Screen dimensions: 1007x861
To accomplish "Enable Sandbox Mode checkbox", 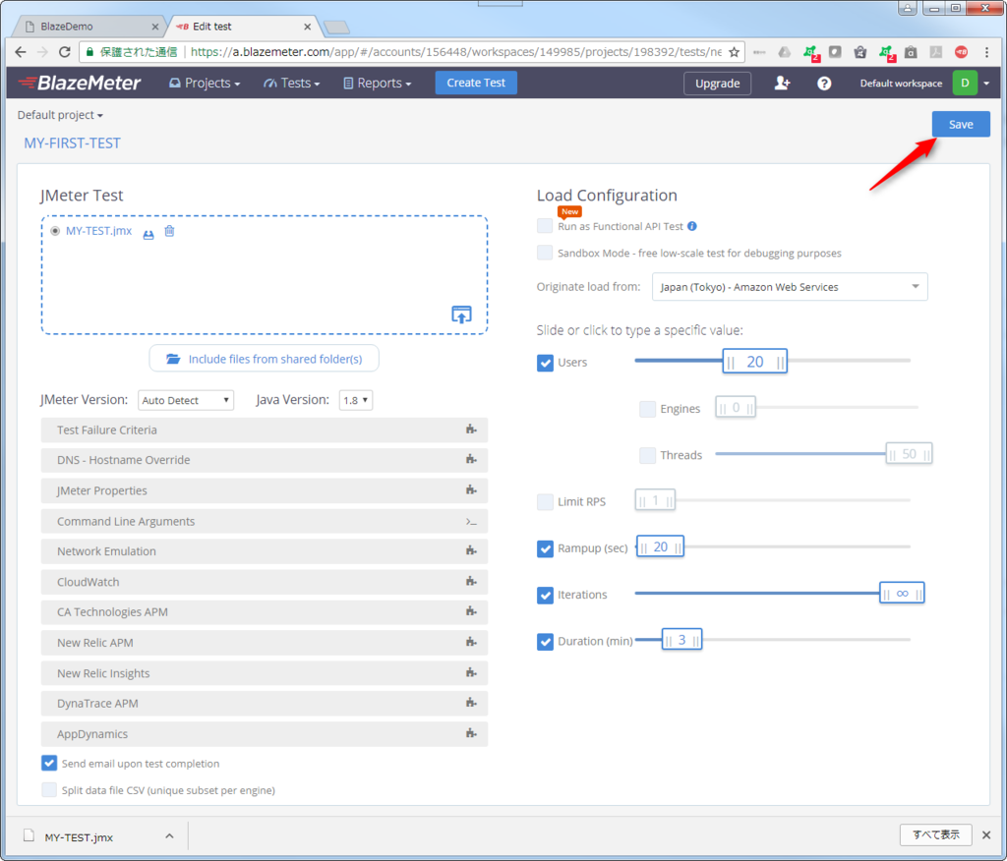I will pyautogui.click(x=545, y=253).
